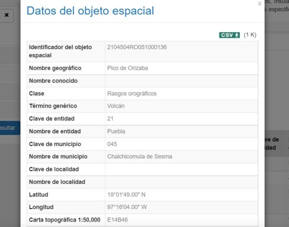Image resolution: width=289 pixels, height=227 pixels.
Task: Click the X button behind the dialog
Action: point(7,15)
